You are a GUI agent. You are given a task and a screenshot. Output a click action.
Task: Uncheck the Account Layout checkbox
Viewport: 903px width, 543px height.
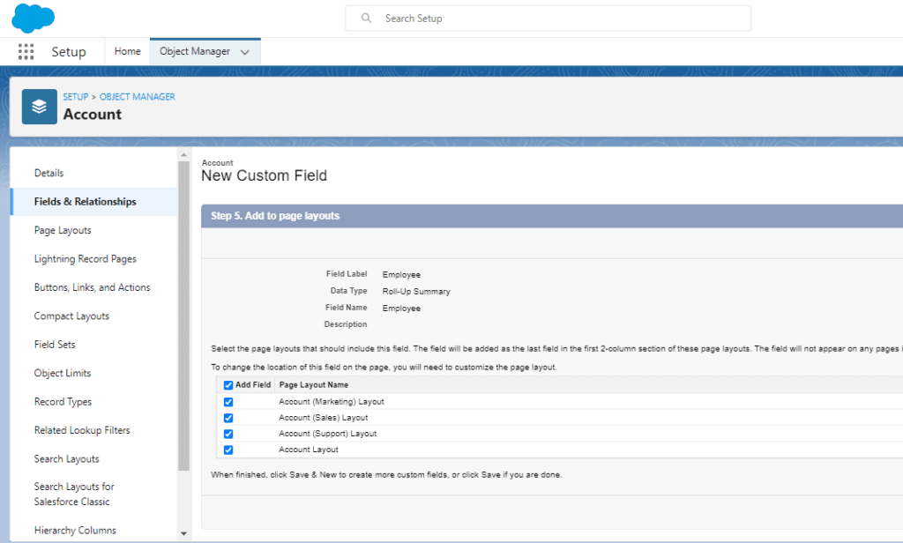[228, 450]
